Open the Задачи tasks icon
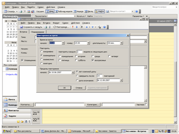 (6, 116)
